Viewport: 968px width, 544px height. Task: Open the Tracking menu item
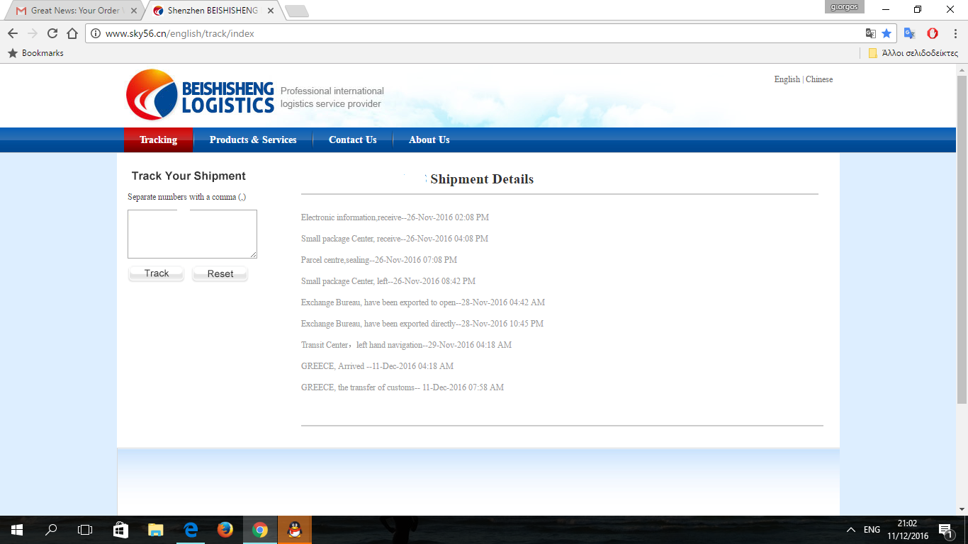pyautogui.click(x=158, y=140)
